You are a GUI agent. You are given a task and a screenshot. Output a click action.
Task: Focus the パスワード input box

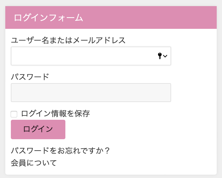(x=91, y=93)
